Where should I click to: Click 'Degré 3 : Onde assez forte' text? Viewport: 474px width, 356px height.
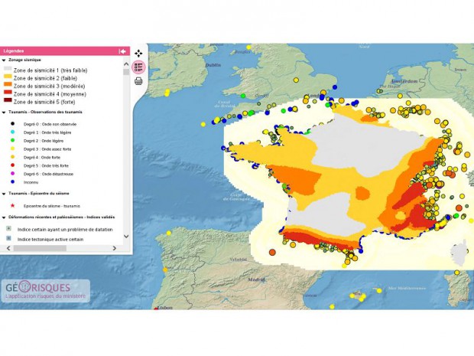coord(47,149)
